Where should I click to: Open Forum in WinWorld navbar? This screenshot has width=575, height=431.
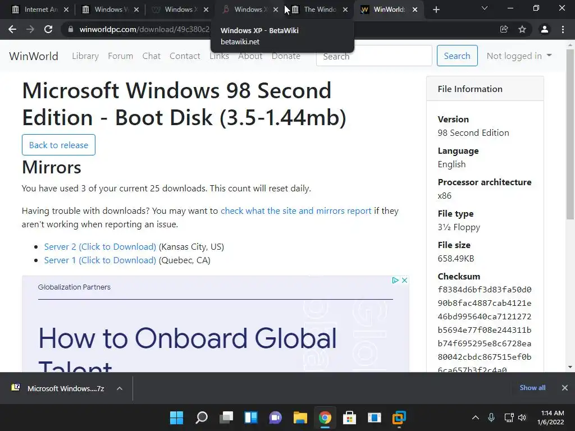(x=120, y=56)
